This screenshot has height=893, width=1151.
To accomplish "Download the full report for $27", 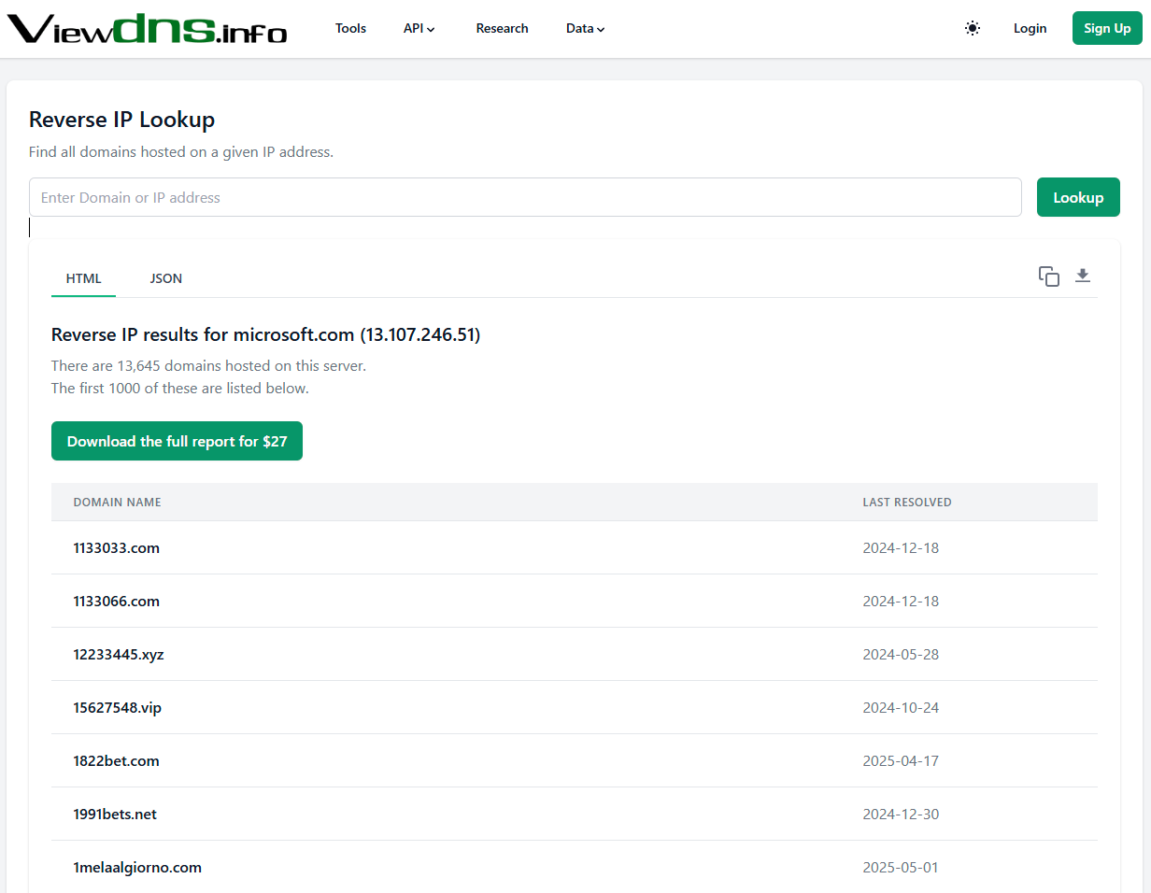I will [x=177, y=440].
